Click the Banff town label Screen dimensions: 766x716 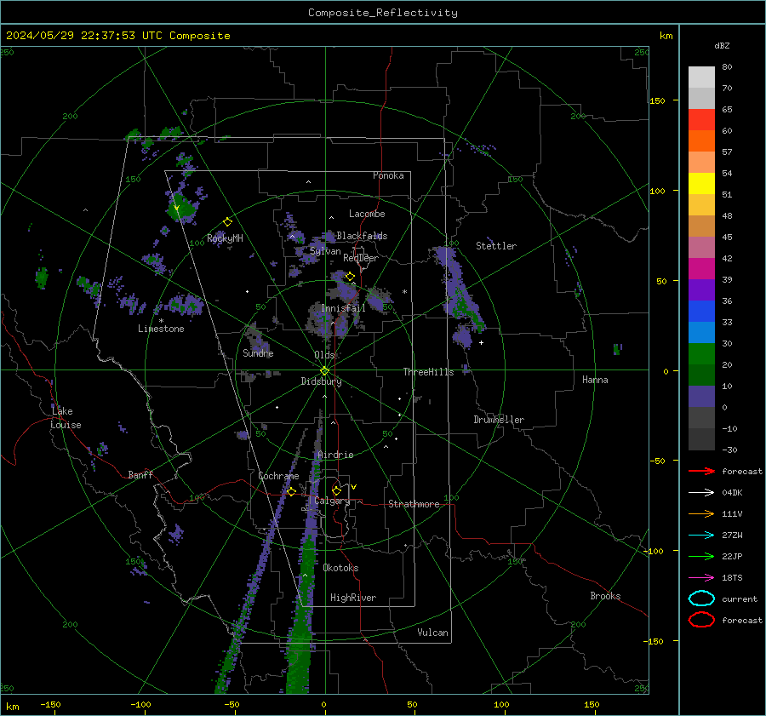click(140, 474)
